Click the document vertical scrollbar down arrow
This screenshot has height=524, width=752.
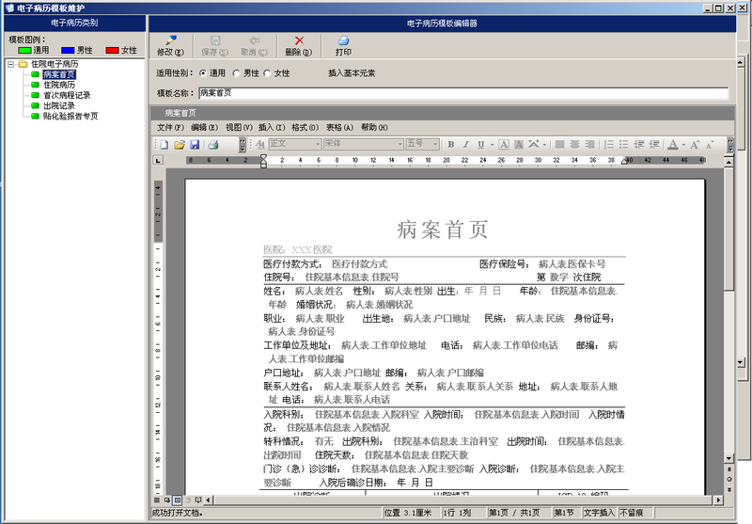coord(728,459)
